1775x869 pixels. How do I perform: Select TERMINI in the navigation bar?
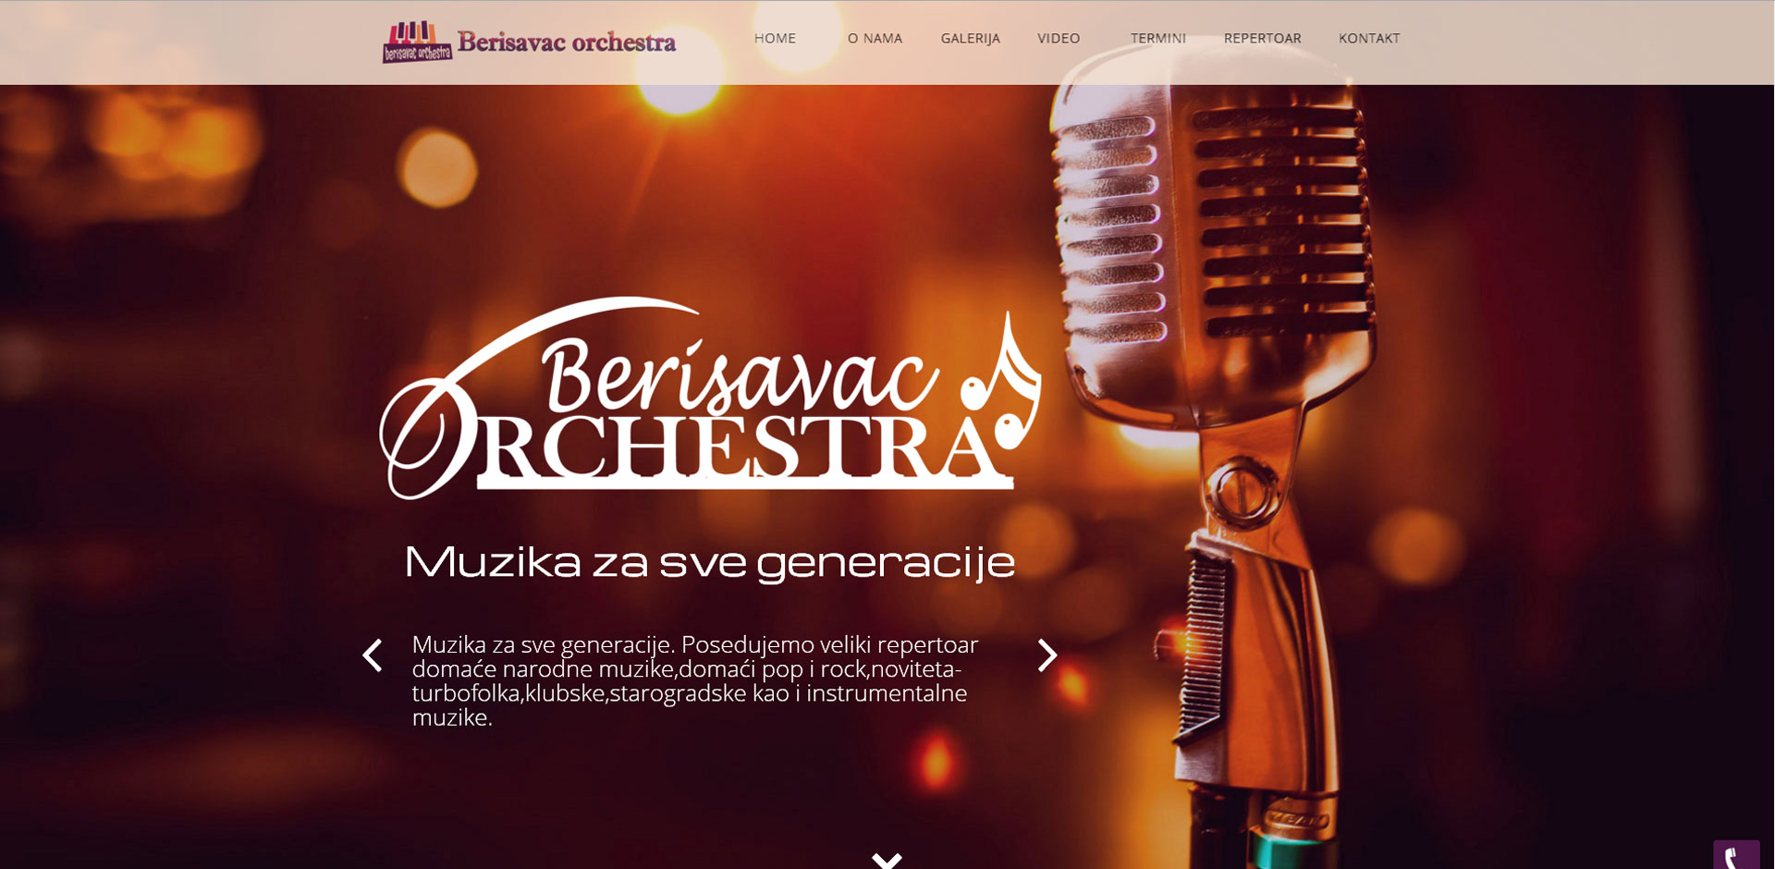pyautogui.click(x=1157, y=38)
